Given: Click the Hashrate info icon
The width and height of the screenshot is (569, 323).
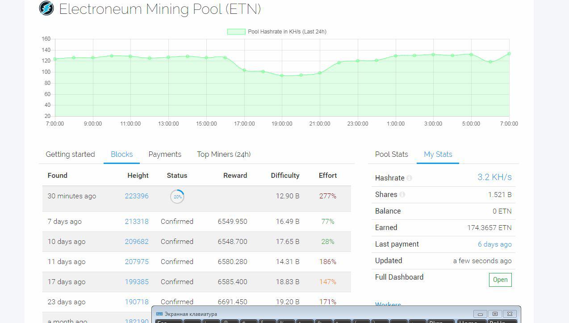Looking at the screenshot, I should [409, 178].
